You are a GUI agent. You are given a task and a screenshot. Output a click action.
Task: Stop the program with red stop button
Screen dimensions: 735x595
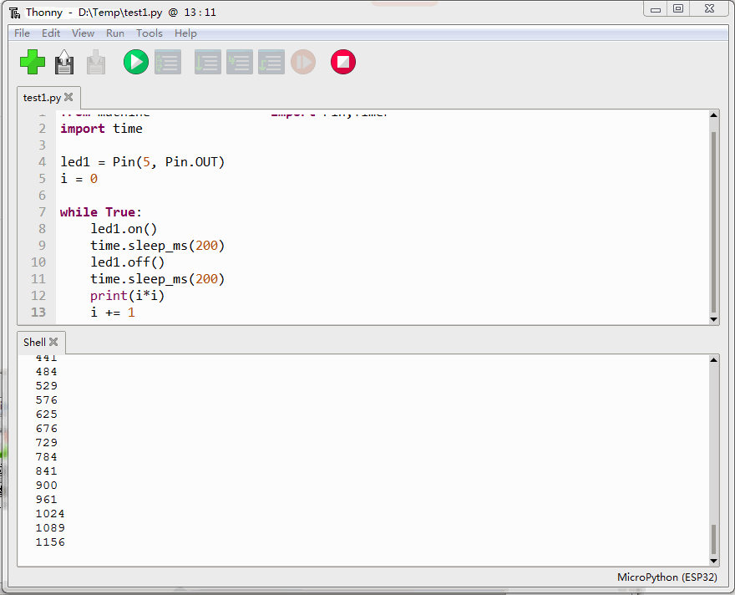point(343,62)
